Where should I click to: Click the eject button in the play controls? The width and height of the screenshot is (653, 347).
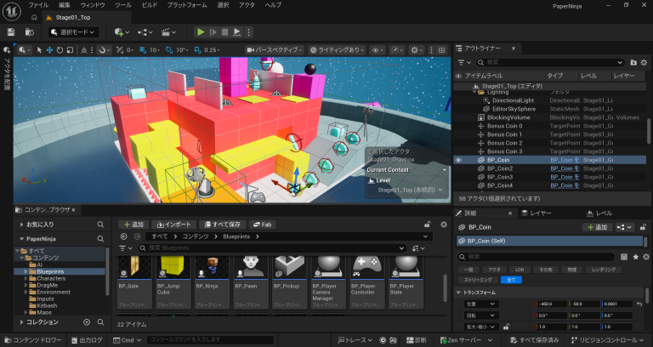[x=236, y=32]
